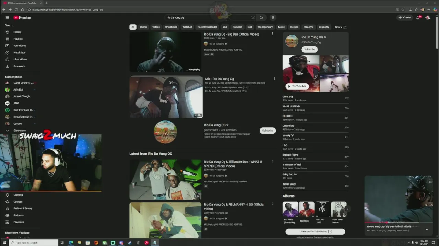Open the Big Ben video thumbnail
439x246 pixels.
click(166, 52)
